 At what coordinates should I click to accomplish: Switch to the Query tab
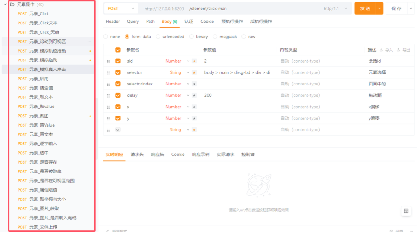133,22
